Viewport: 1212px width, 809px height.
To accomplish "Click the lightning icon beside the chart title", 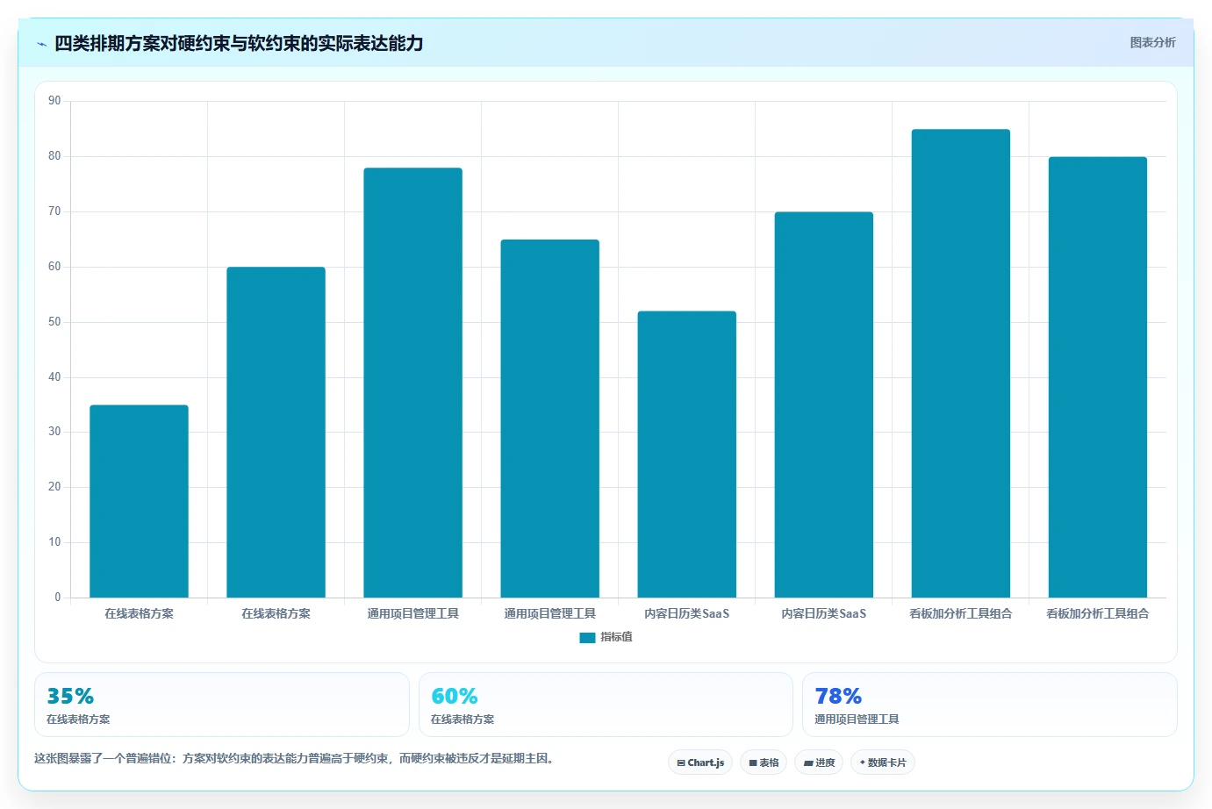I will pyautogui.click(x=41, y=44).
